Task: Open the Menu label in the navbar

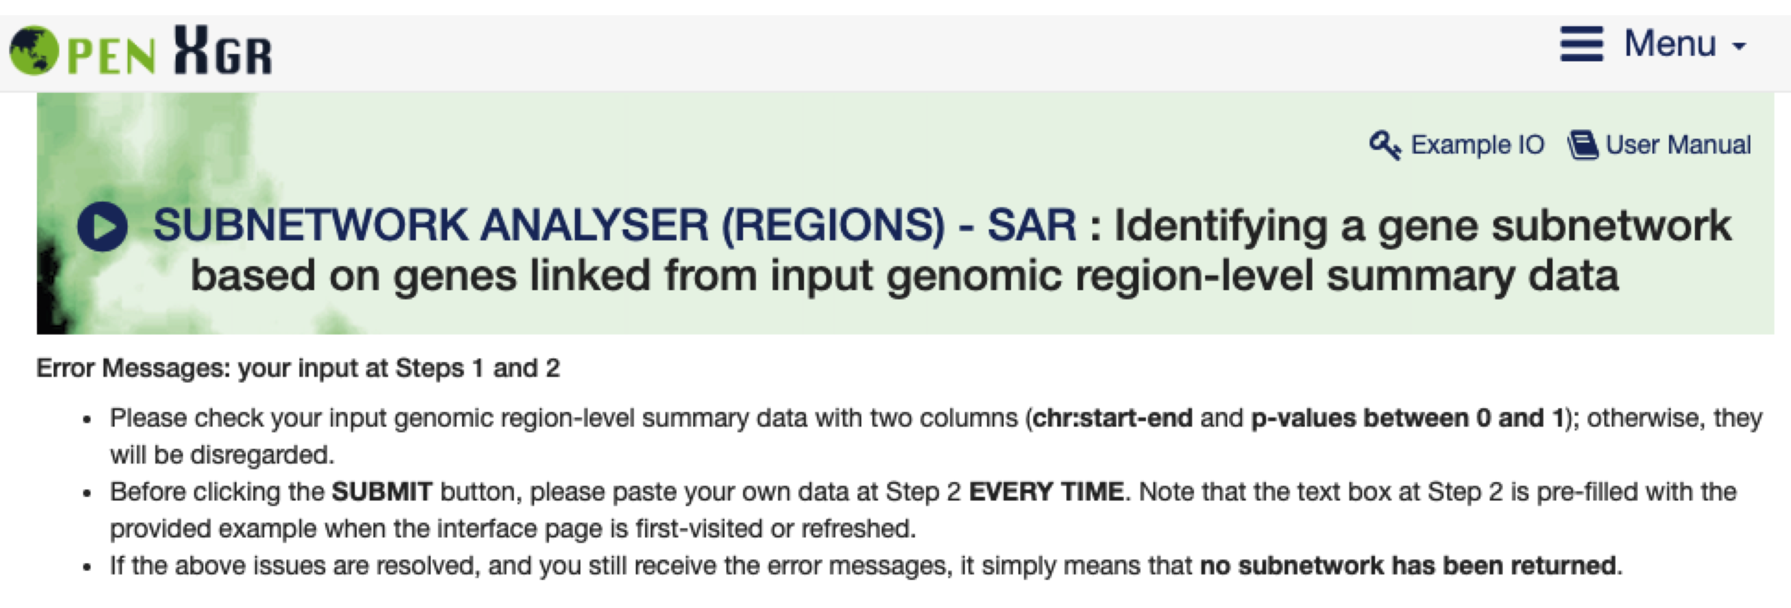Action: 1669,44
